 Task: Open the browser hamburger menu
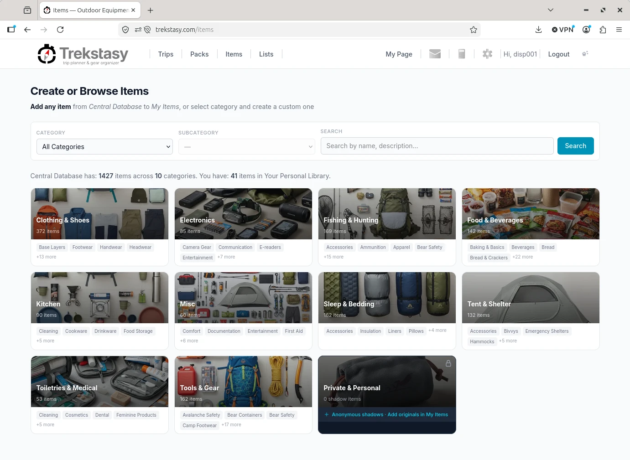(619, 30)
